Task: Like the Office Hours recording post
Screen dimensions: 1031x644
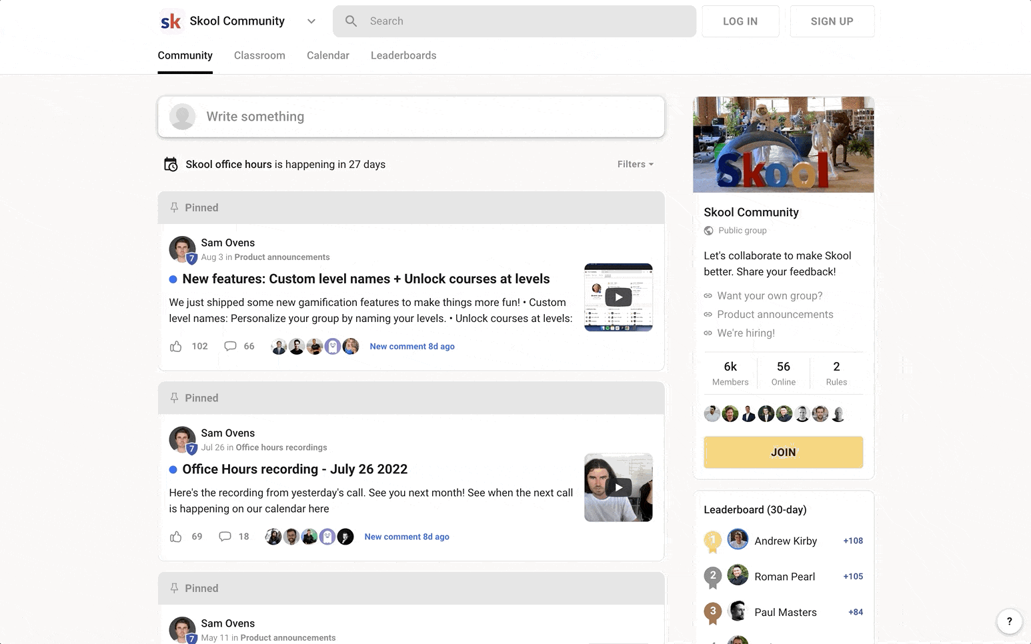Action: [176, 537]
